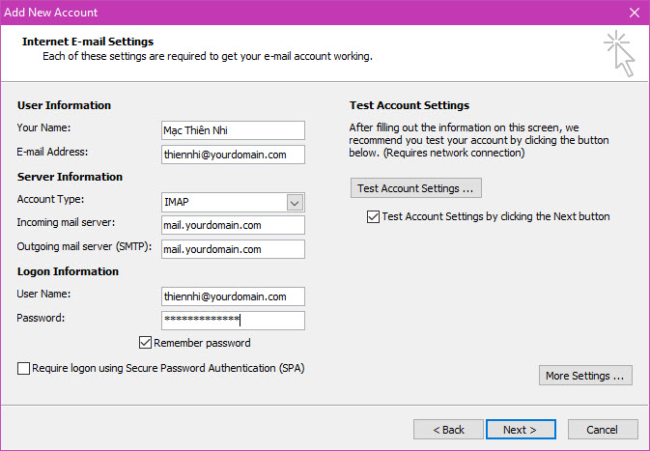Expand the Account Type dropdown arrow
This screenshot has height=451, width=650.
pos(296,202)
